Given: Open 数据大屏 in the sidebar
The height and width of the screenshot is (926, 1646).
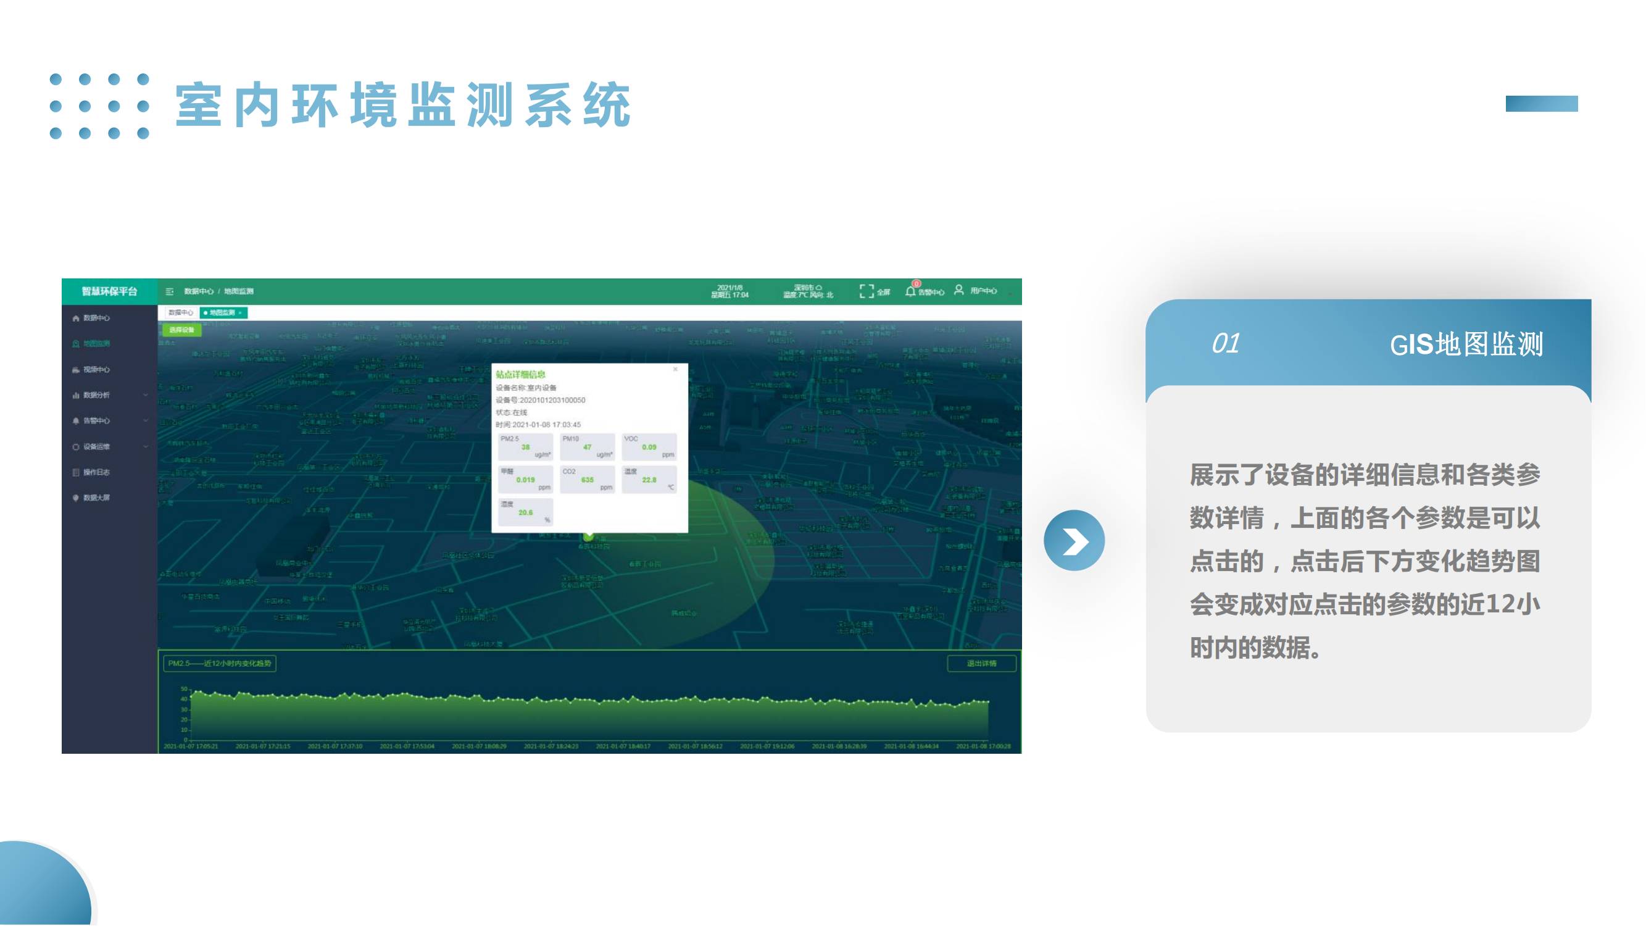Looking at the screenshot, I should (x=96, y=498).
